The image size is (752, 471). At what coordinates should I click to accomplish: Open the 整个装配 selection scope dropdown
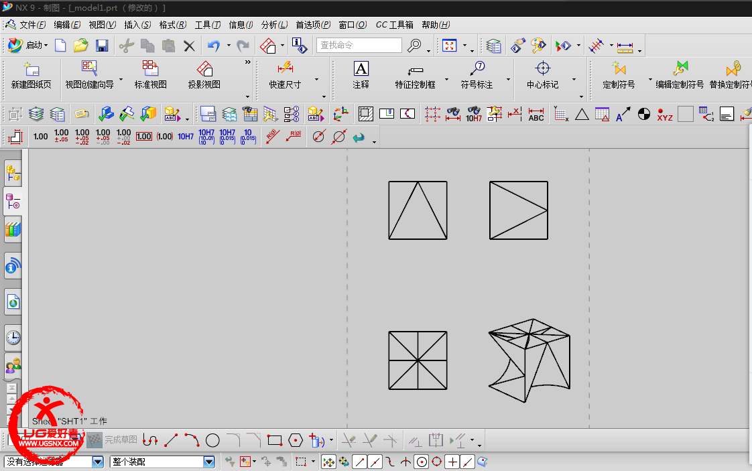(209, 462)
